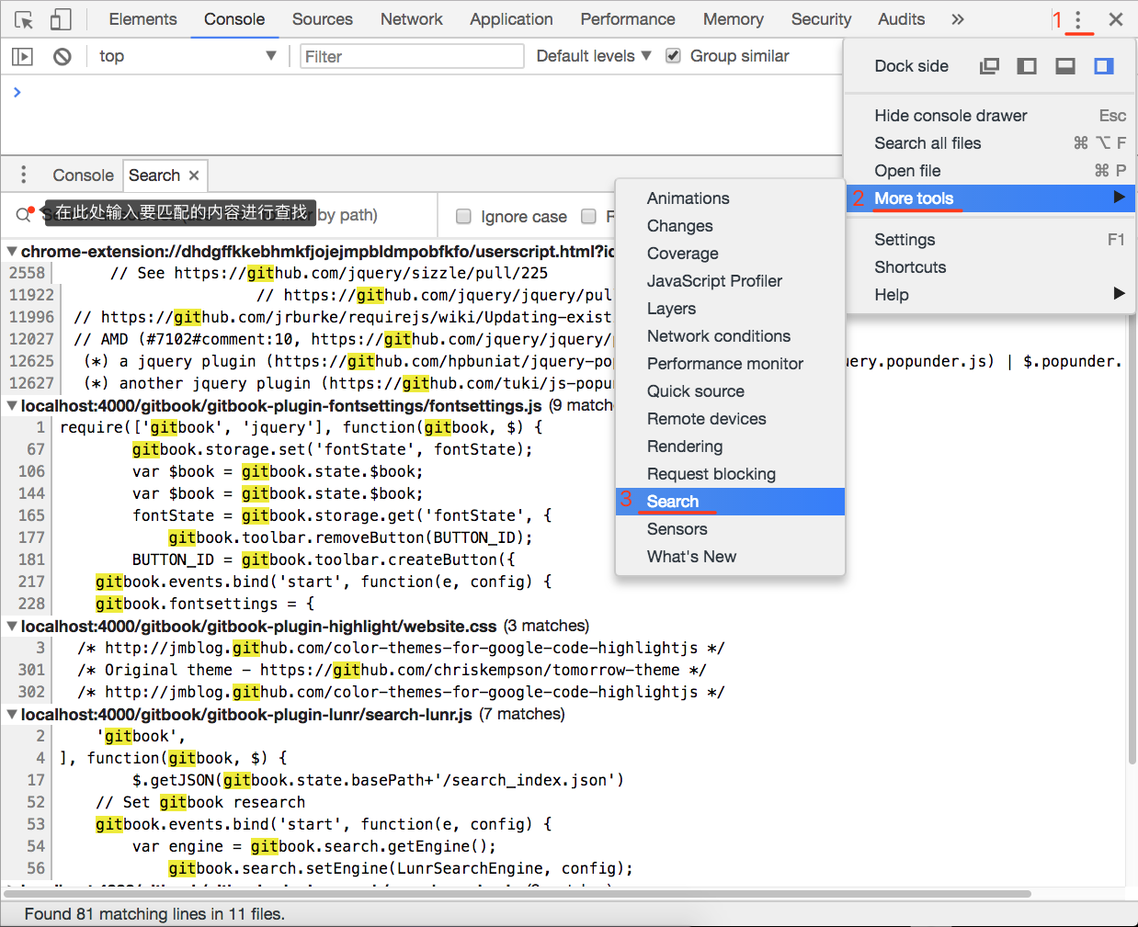Switch to the Network tab

coord(411,19)
